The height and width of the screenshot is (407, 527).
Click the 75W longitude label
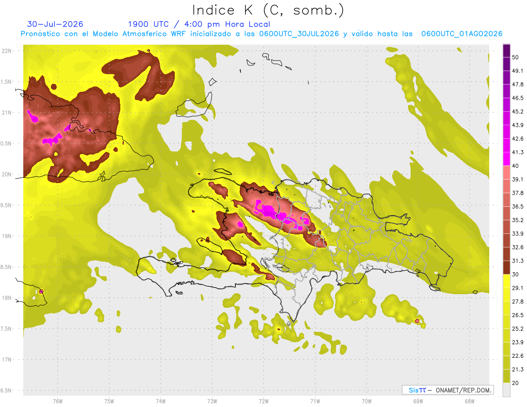coord(109,401)
